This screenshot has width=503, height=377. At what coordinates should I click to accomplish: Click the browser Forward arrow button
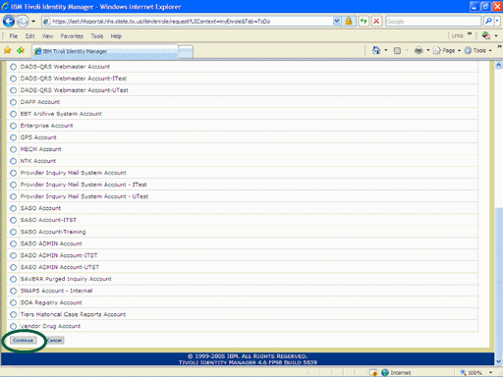pyautogui.click(x=23, y=22)
